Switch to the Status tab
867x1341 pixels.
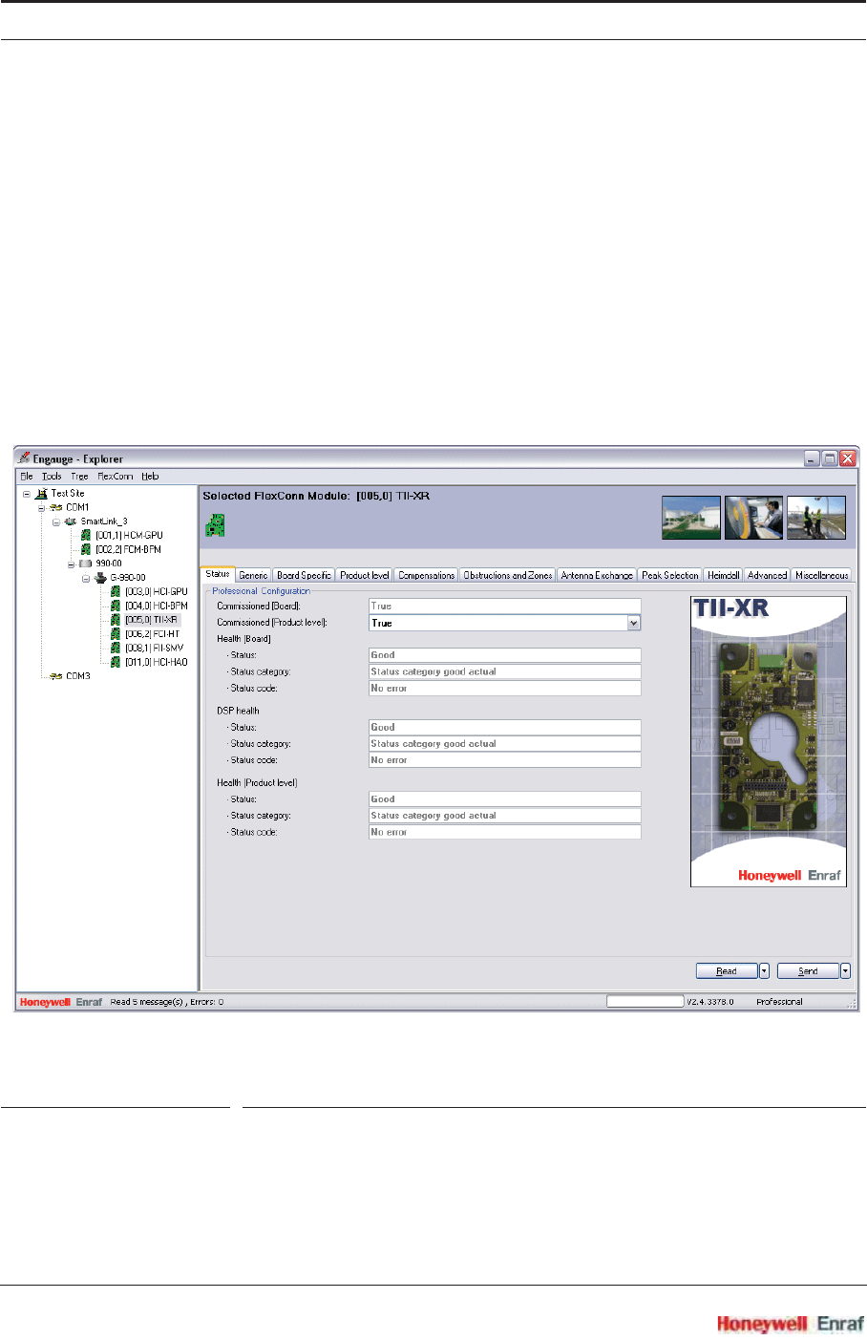[x=218, y=574]
